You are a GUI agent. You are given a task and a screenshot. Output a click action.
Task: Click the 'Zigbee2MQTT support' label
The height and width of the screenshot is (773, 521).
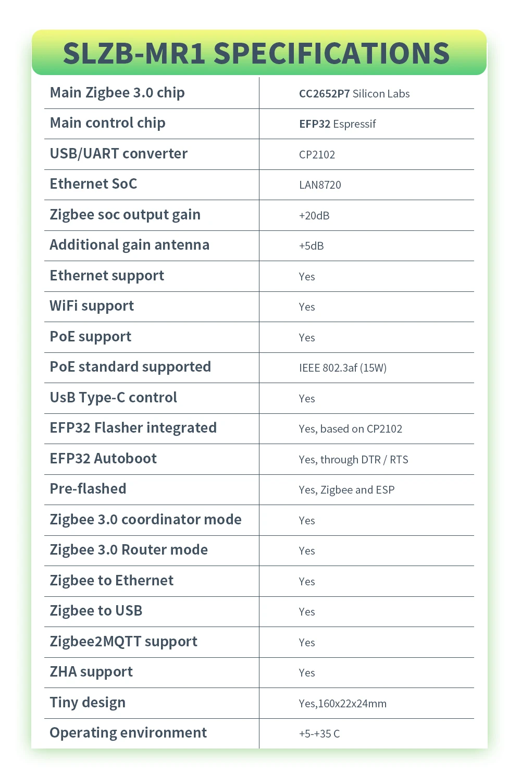click(123, 642)
